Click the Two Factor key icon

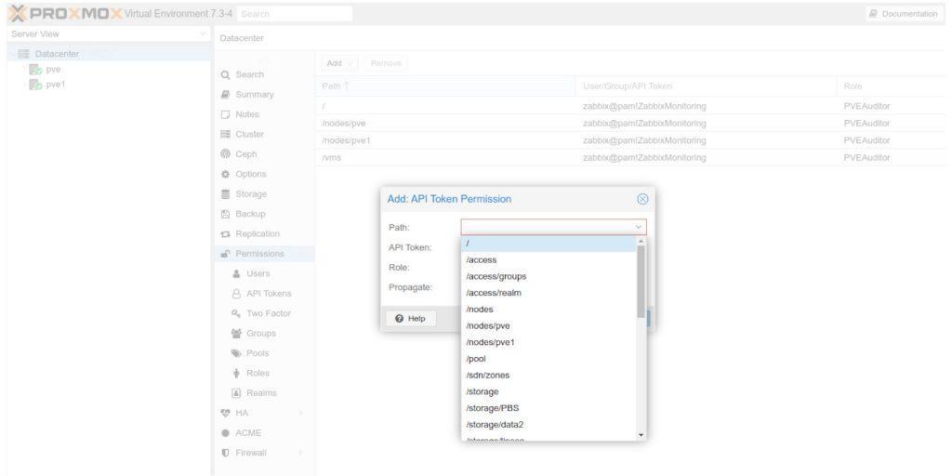coord(236,313)
